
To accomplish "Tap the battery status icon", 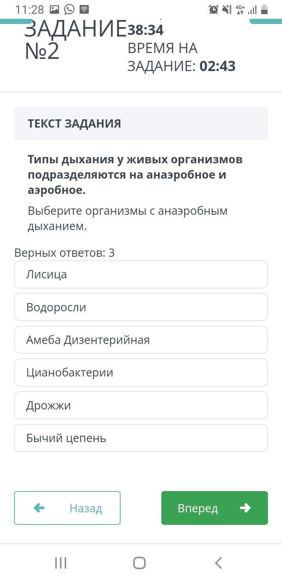I will point(264,9).
